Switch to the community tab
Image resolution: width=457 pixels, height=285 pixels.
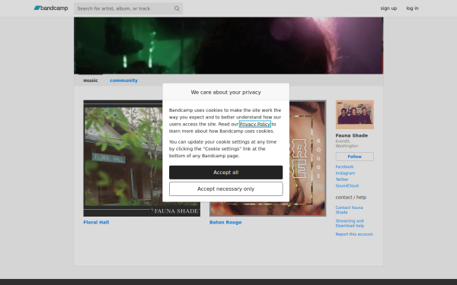[123, 81]
